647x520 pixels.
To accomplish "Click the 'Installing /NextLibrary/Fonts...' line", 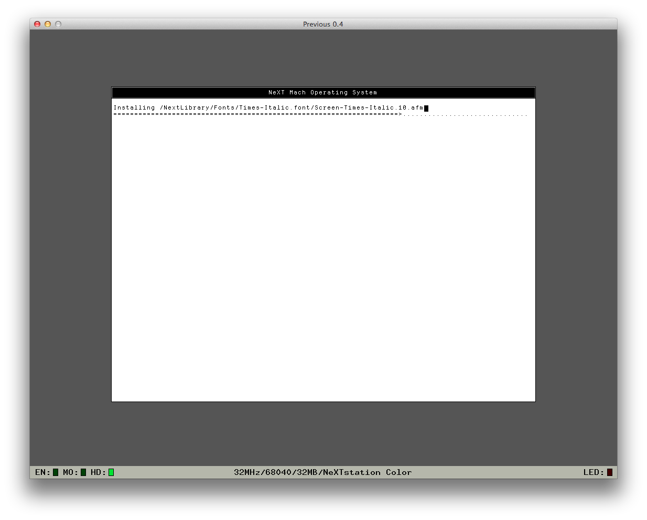I will click(x=268, y=107).
